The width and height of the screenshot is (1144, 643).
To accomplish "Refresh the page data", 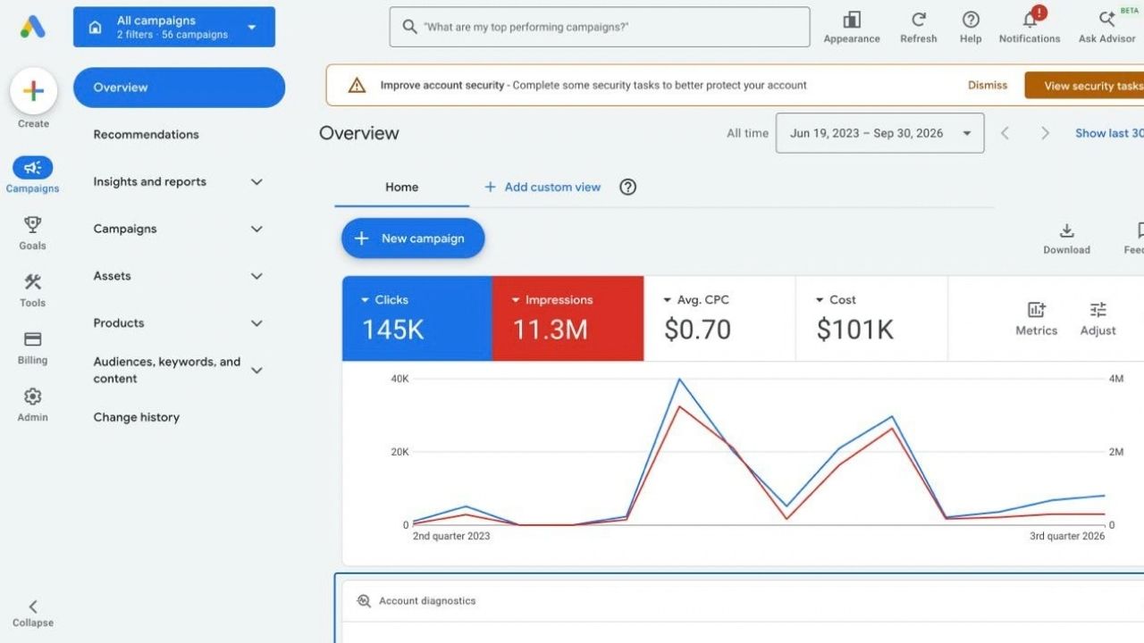I will (x=918, y=20).
